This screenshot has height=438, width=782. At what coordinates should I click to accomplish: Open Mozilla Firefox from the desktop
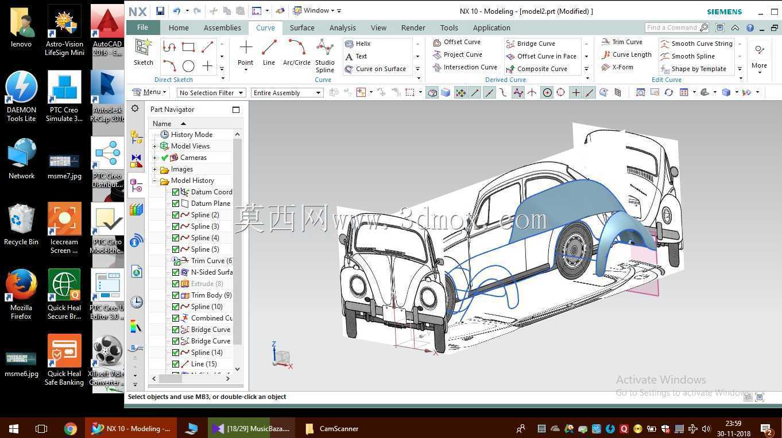(21, 294)
